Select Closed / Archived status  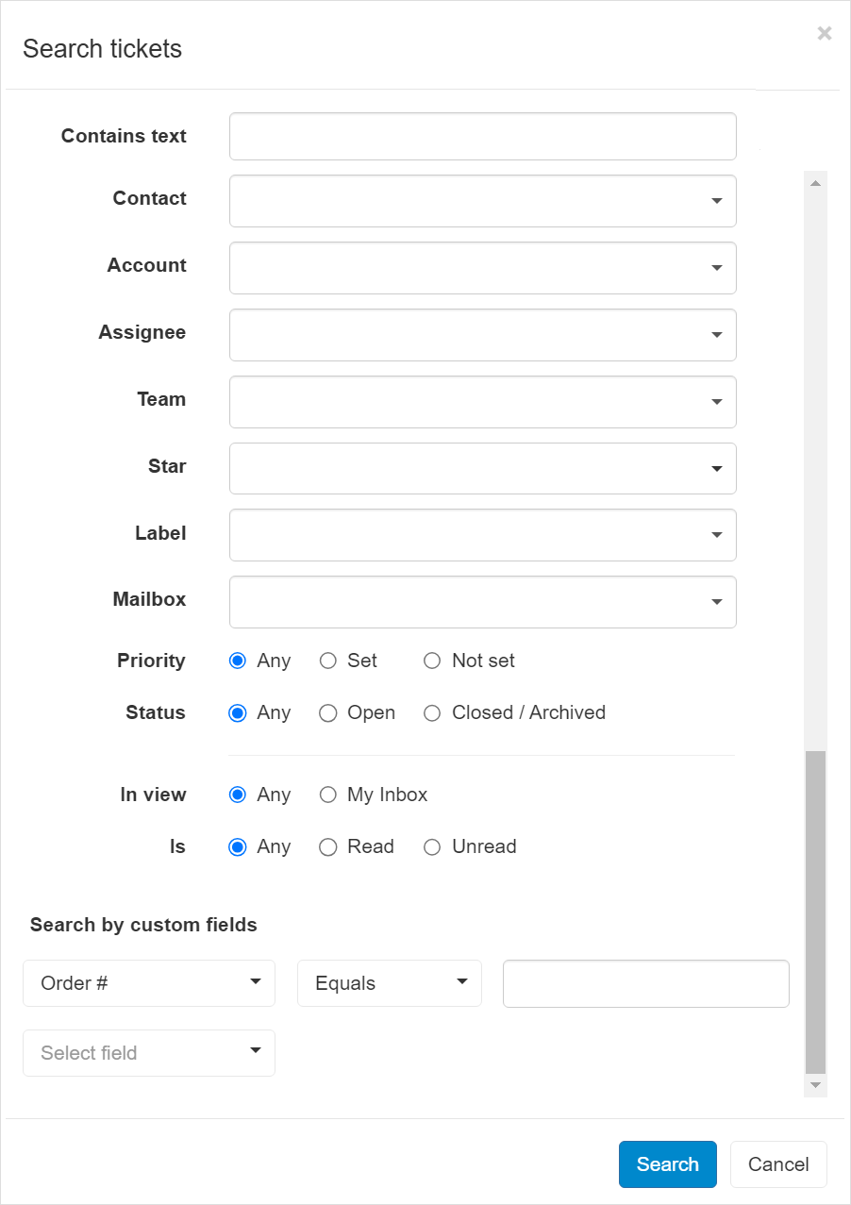point(431,713)
